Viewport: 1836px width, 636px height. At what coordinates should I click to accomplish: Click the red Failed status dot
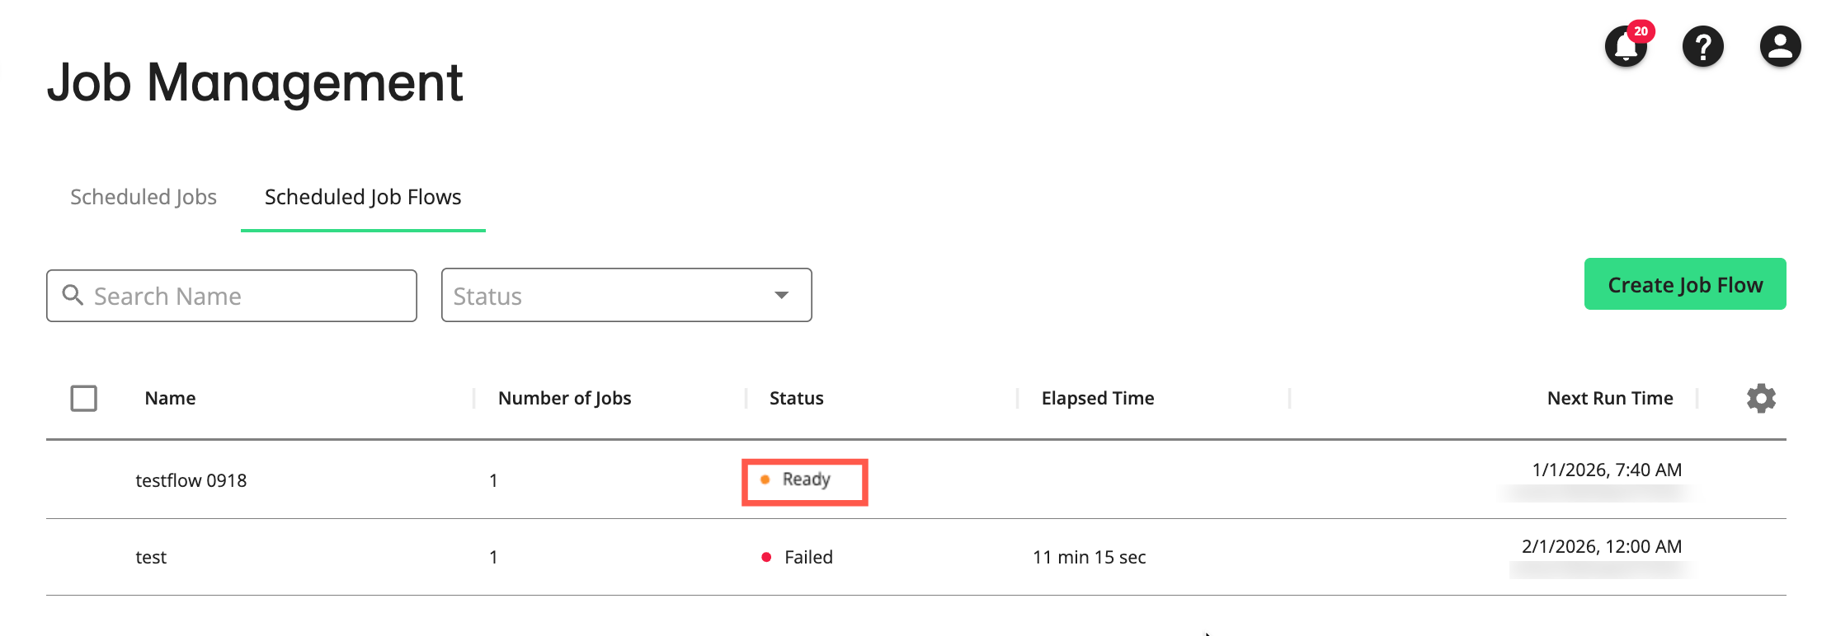pos(766,558)
